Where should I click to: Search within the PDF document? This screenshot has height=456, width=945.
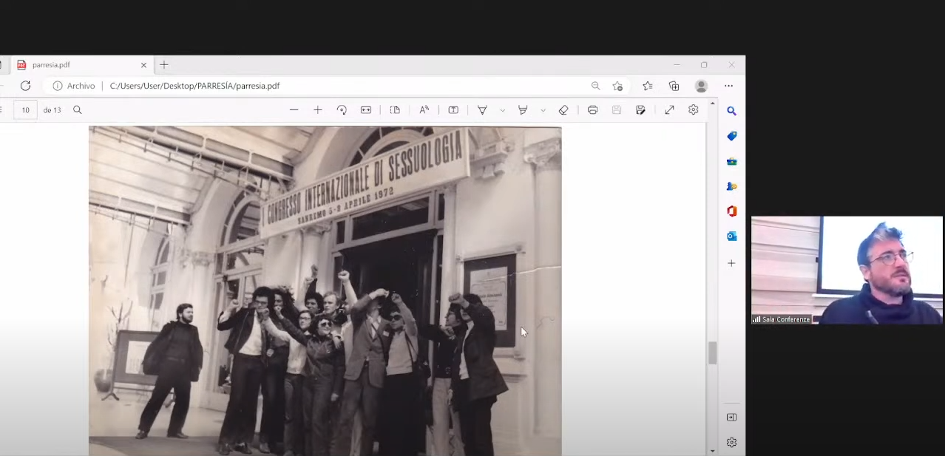click(78, 110)
